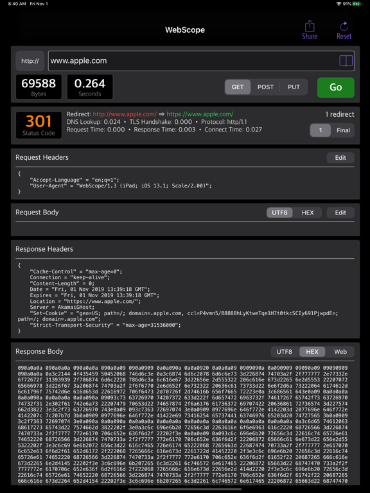
Task: Send the request with Go button
Action: [x=336, y=87]
